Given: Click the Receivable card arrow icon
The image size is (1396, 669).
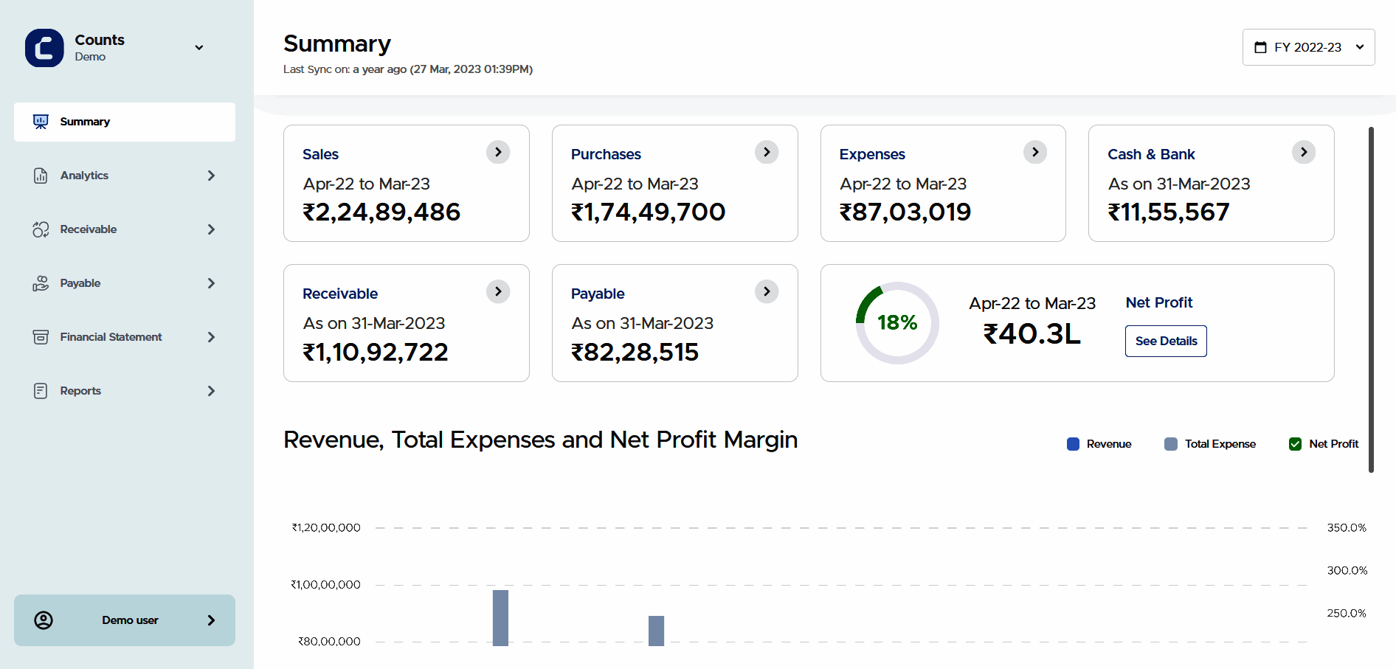Looking at the screenshot, I should tap(498, 291).
